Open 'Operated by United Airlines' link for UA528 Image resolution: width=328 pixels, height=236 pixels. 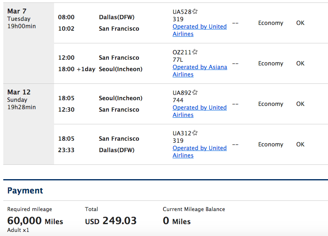pos(199,30)
